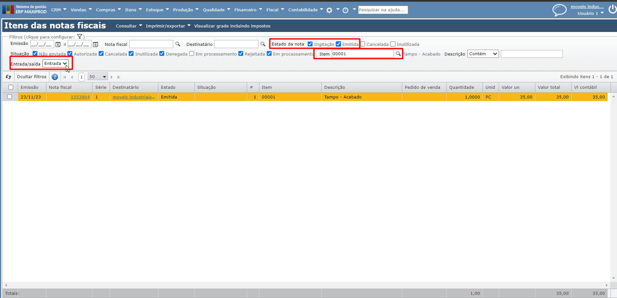Image resolution: width=617 pixels, height=298 pixels.
Task: Open the Compras menu
Action: (108, 10)
